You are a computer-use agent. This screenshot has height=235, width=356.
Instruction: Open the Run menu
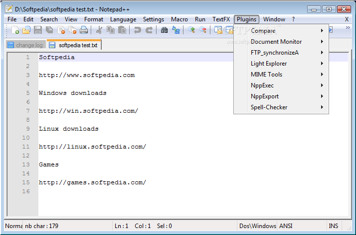(200, 19)
